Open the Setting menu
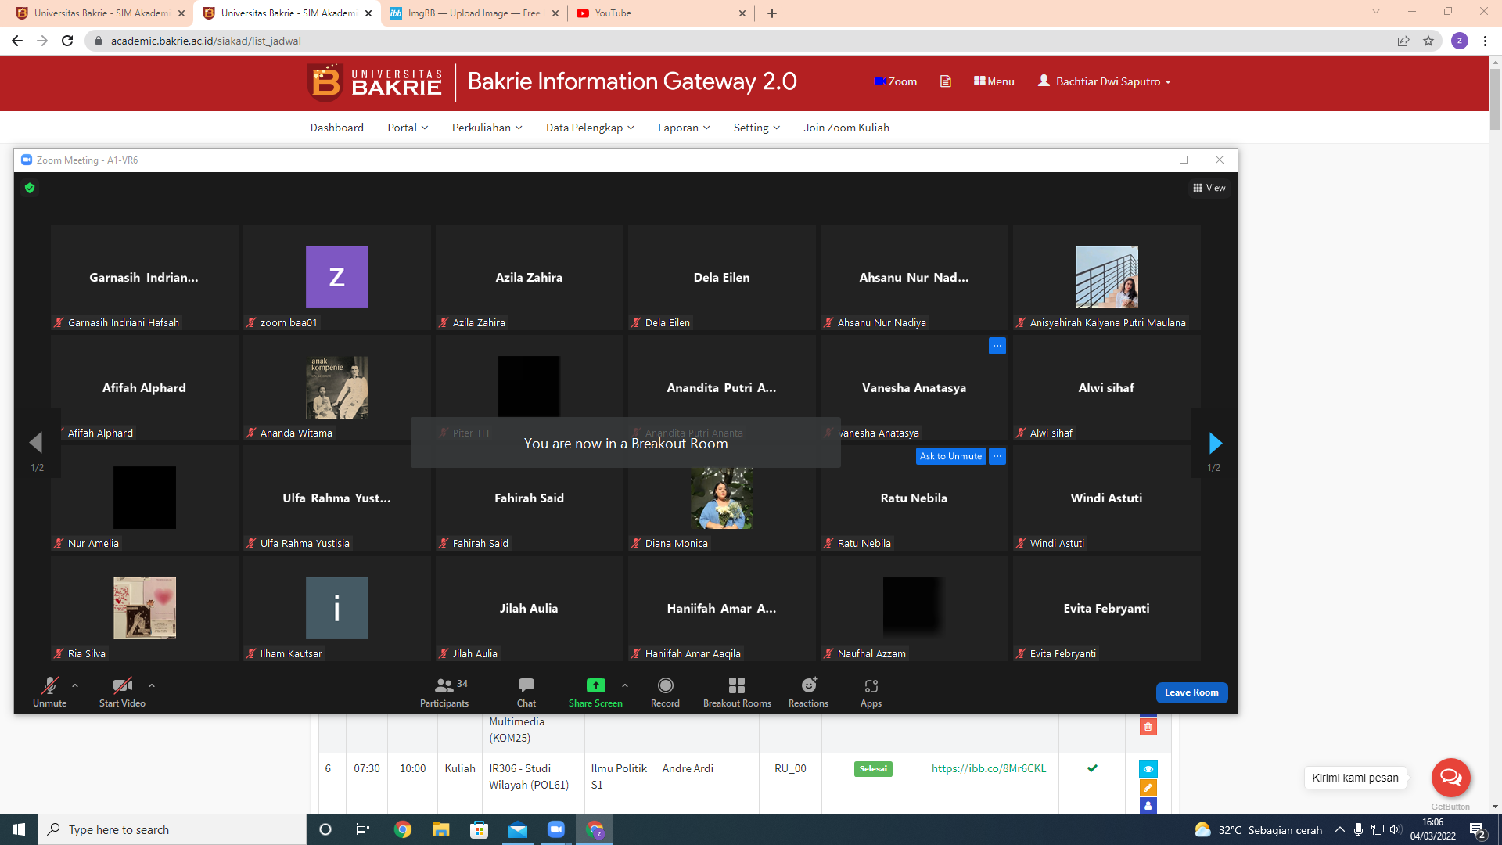 pyautogui.click(x=756, y=128)
